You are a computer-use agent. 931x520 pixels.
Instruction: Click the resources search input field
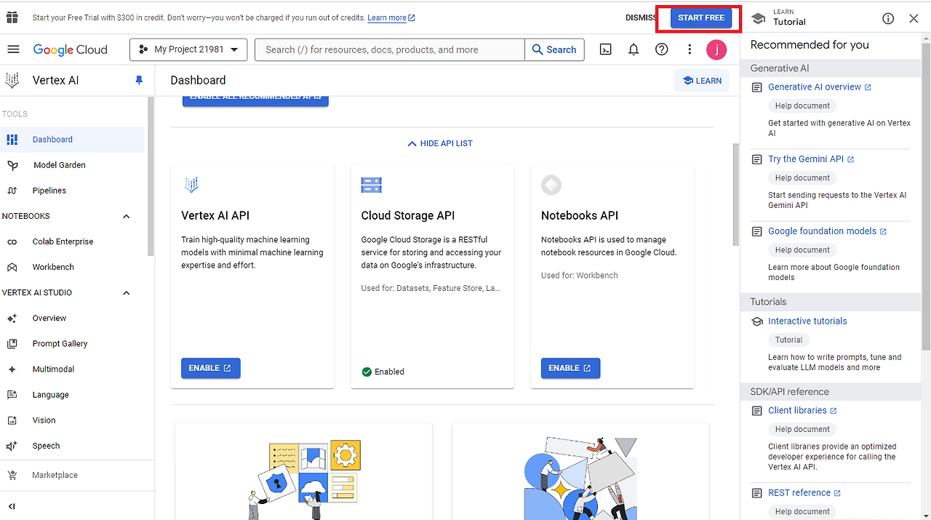(x=390, y=49)
